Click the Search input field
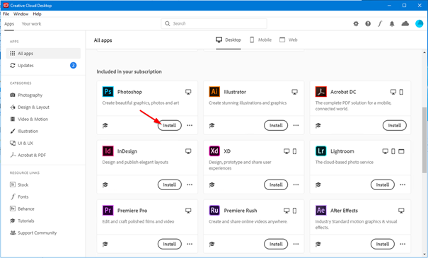 click(x=214, y=24)
